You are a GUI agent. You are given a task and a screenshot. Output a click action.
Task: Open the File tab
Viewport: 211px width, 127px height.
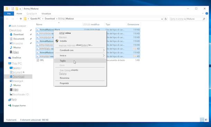(9, 13)
